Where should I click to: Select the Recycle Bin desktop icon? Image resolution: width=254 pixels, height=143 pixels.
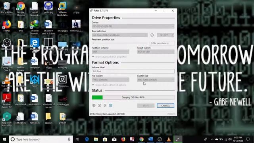(x=7, y=8)
